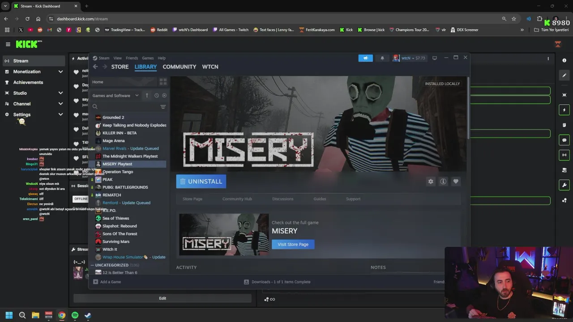Click Visit Store Page button

[x=293, y=244]
